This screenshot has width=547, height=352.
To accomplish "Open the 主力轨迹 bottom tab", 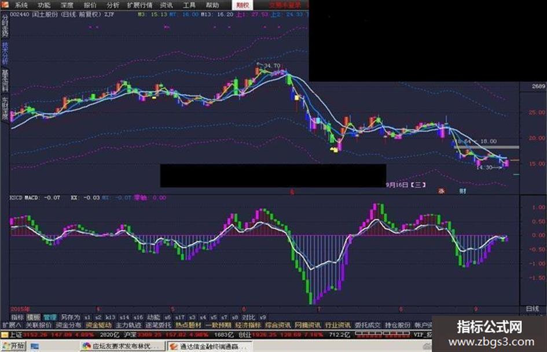I will pyautogui.click(x=129, y=325).
